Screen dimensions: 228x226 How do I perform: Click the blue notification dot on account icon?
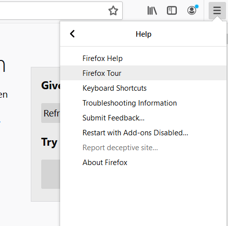click(x=197, y=6)
